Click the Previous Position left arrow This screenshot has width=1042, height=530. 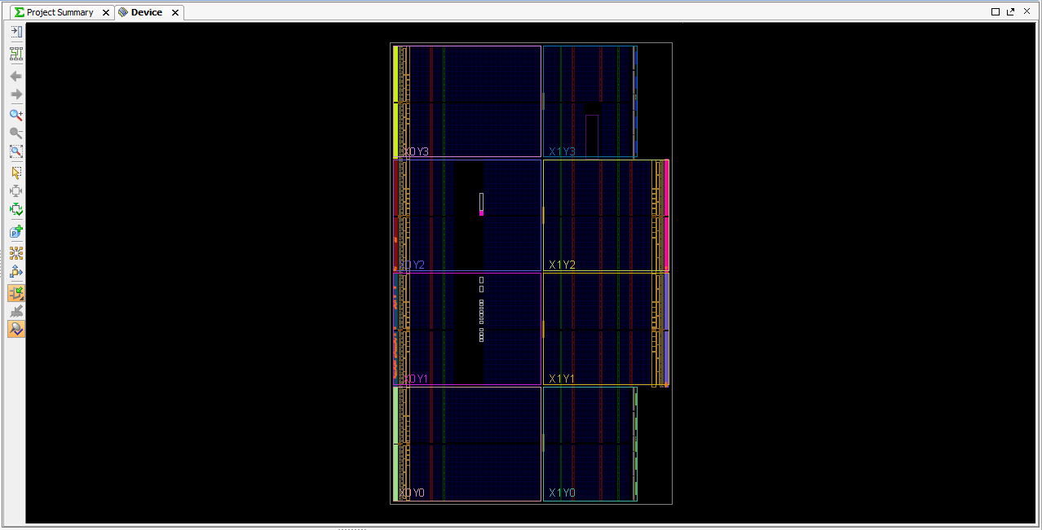15,76
